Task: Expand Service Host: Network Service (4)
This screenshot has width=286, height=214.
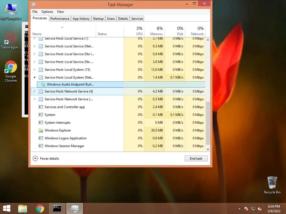Action: [x=34, y=91]
